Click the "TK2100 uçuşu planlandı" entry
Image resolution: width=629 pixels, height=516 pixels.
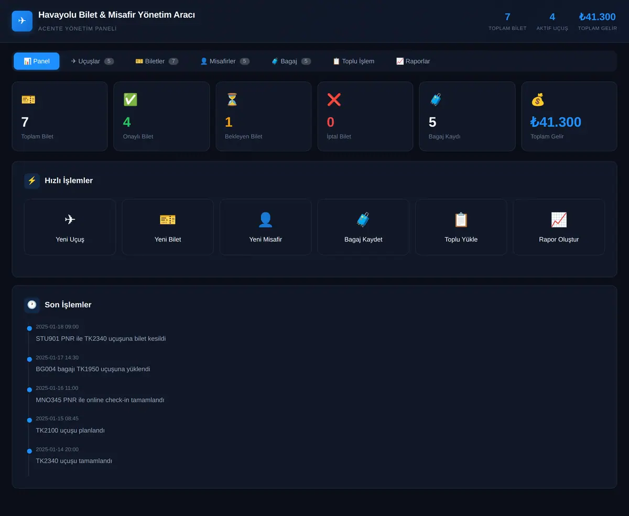pyautogui.click(x=70, y=430)
